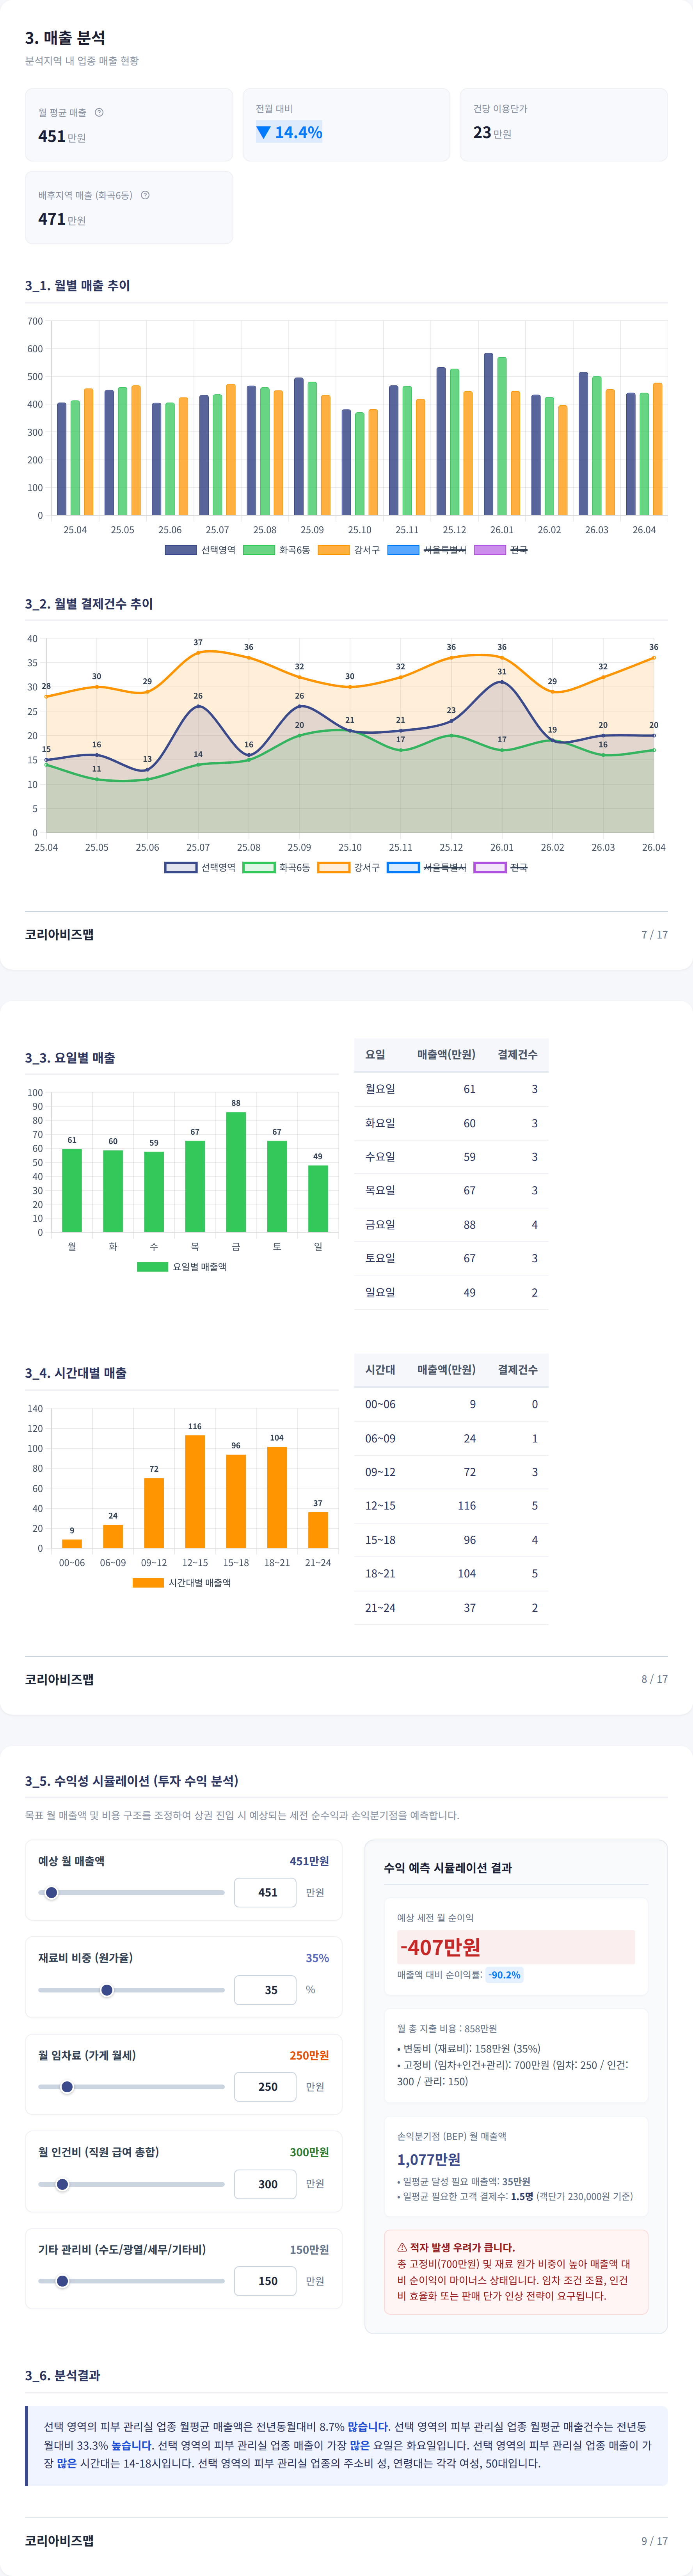Click the 21~24 row in the 시간대 table
This screenshot has width=693, height=2576.
coord(451,1607)
